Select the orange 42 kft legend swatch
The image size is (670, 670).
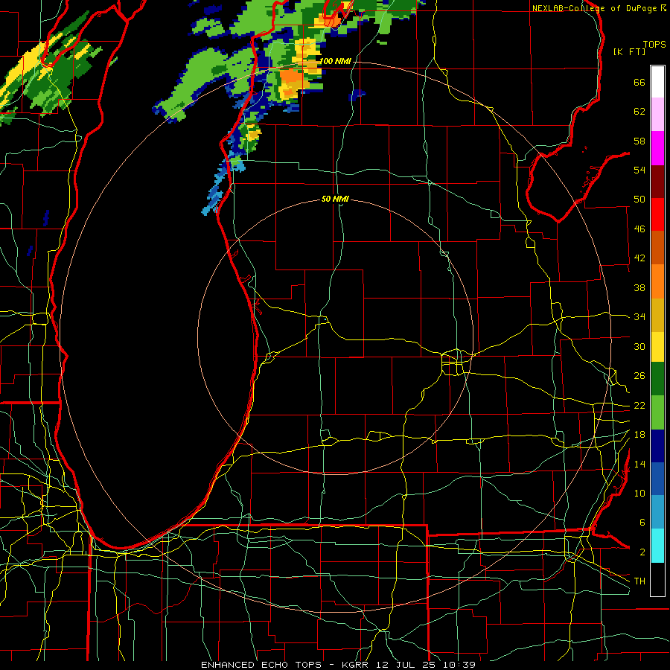coord(657,281)
